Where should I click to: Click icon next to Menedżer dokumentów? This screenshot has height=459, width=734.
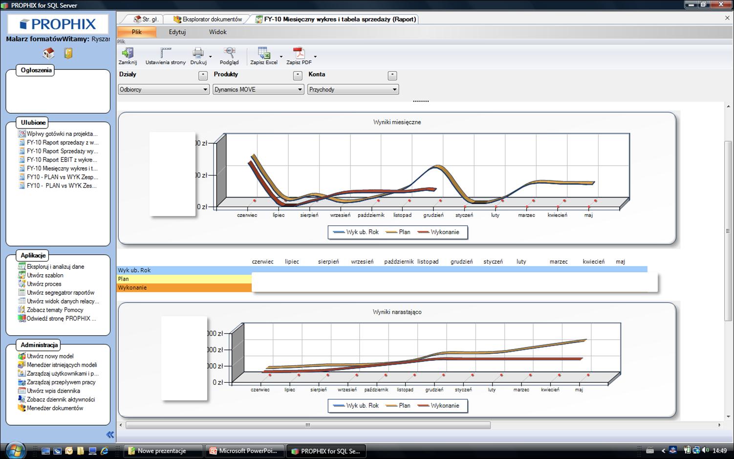[22, 408]
